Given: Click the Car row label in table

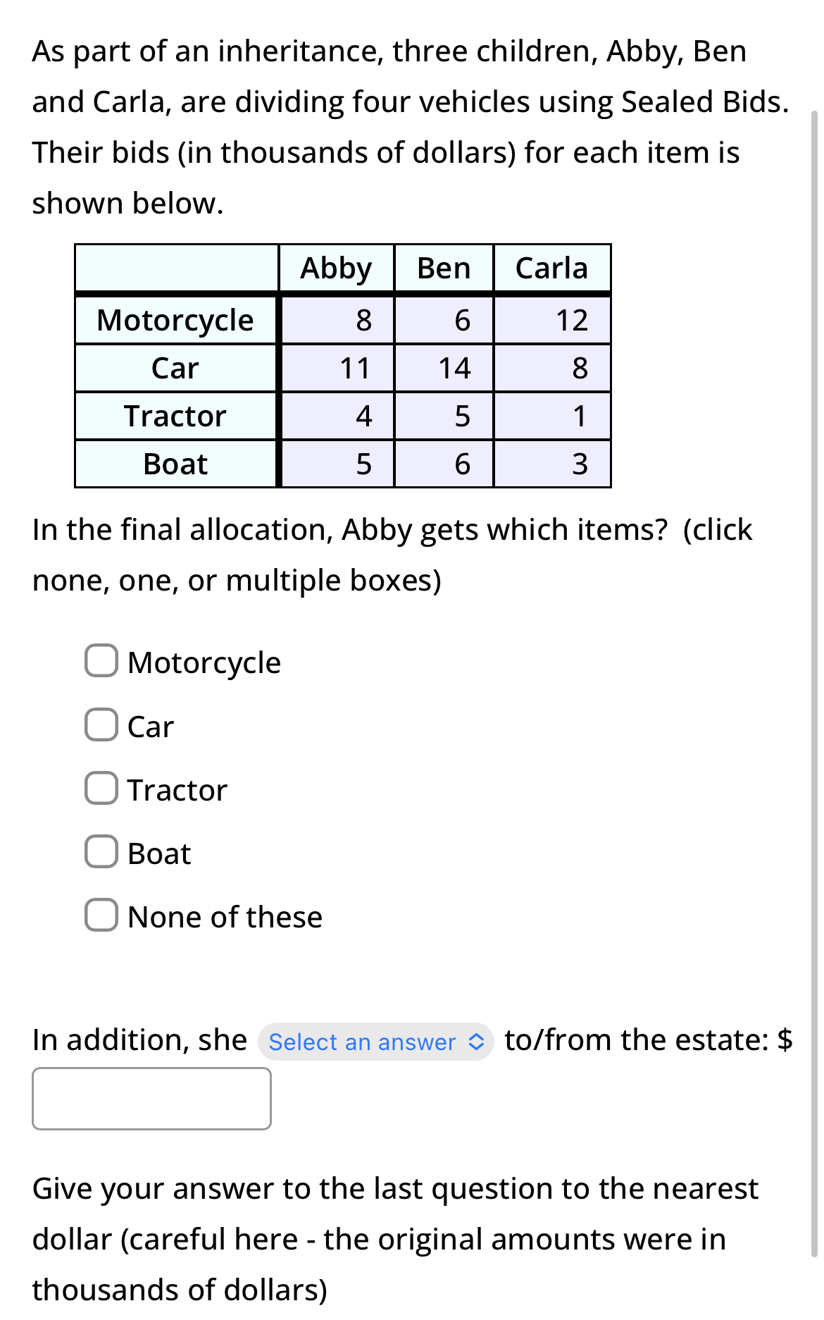Looking at the screenshot, I should click(175, 369).
